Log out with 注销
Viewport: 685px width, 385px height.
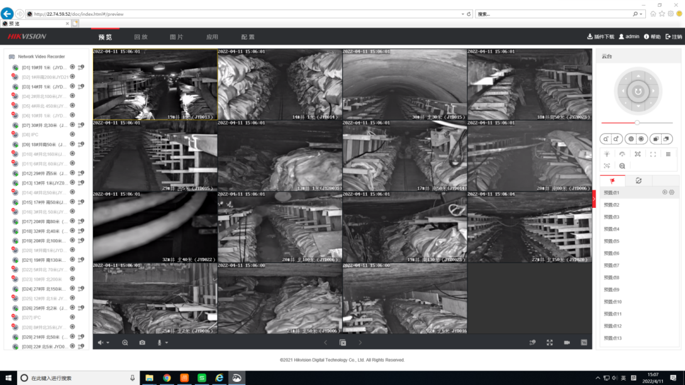coord(674,36)
